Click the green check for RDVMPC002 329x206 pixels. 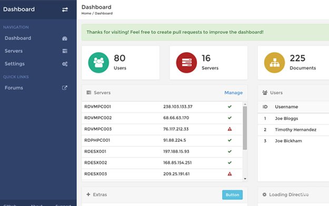tap(230, 117)
